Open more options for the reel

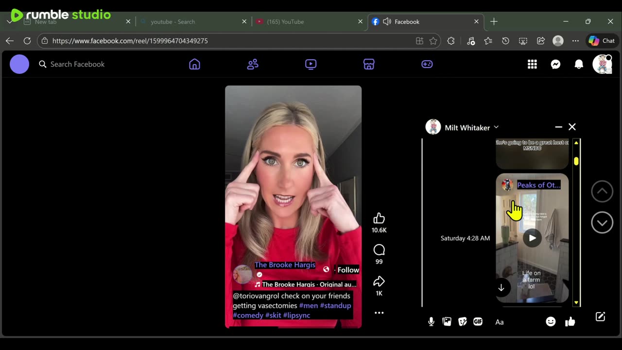tap(379, 313)
